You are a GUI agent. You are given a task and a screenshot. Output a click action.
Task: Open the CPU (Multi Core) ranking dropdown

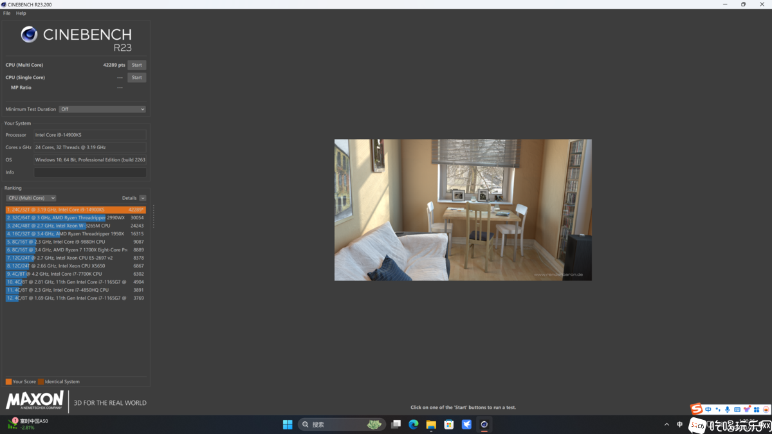pyautogui.click(x=31, y=198)
